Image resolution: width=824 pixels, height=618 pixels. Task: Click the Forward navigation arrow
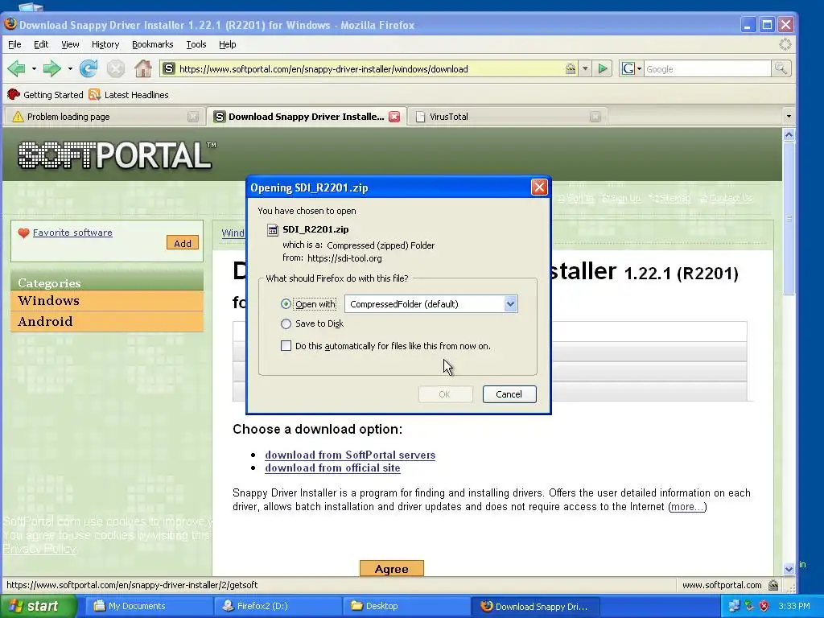pyautogui.click(x=51, y=69)
